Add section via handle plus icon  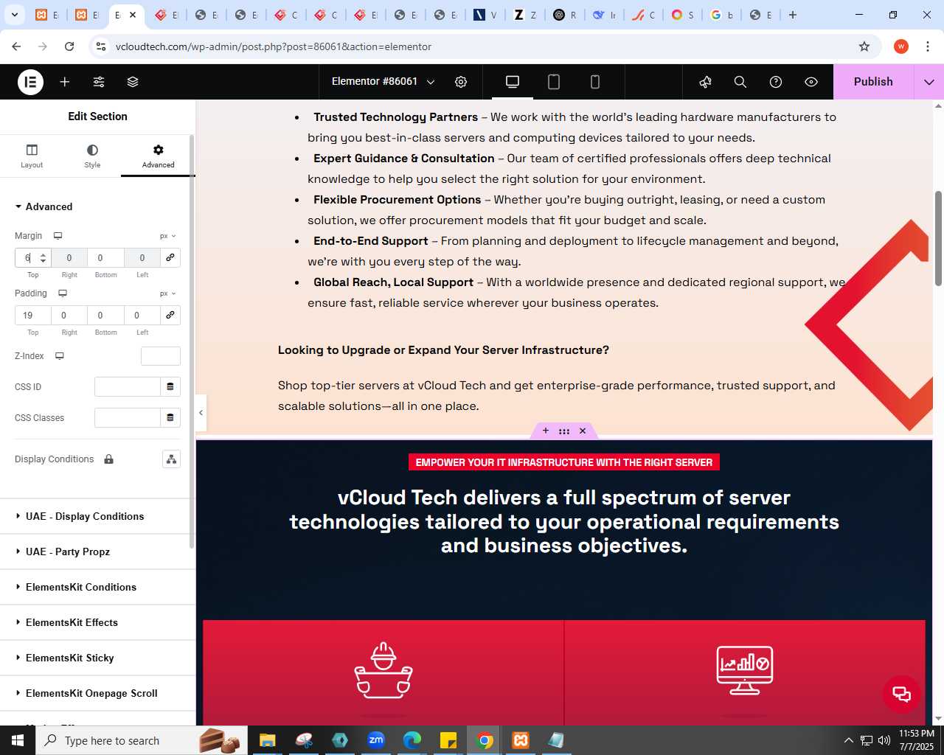pyautogui.click(x=546, y=431)
